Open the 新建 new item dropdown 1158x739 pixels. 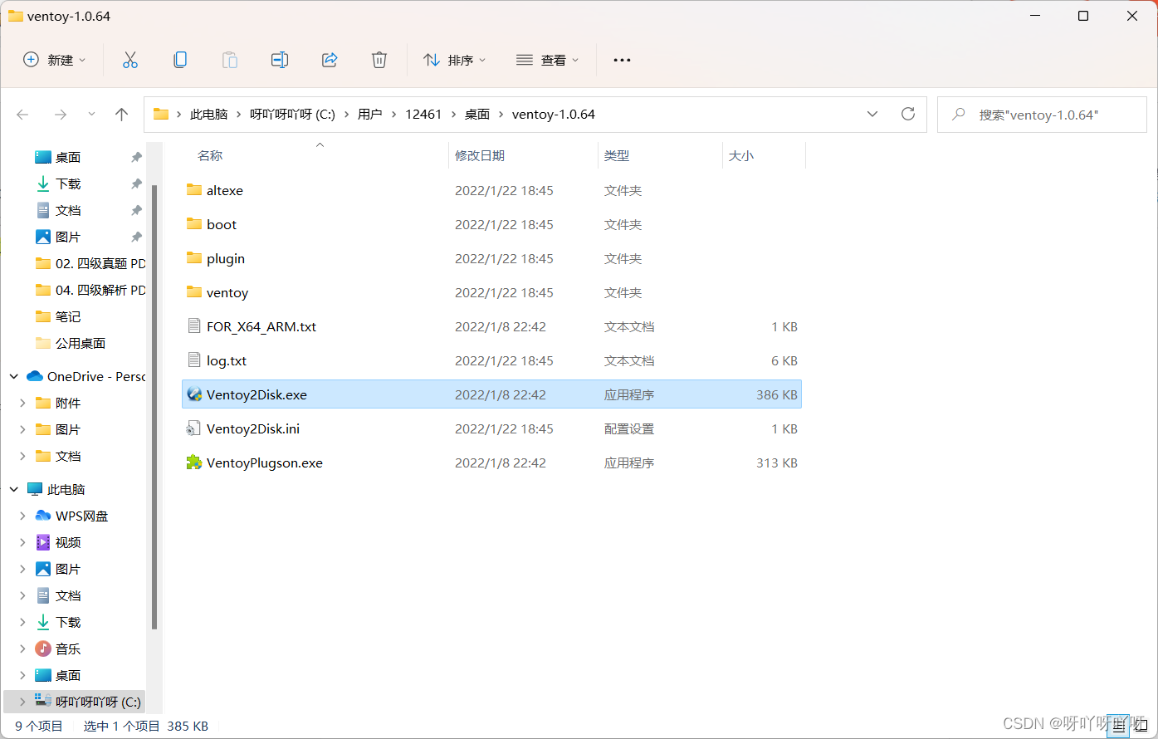(x=55, y=60)
